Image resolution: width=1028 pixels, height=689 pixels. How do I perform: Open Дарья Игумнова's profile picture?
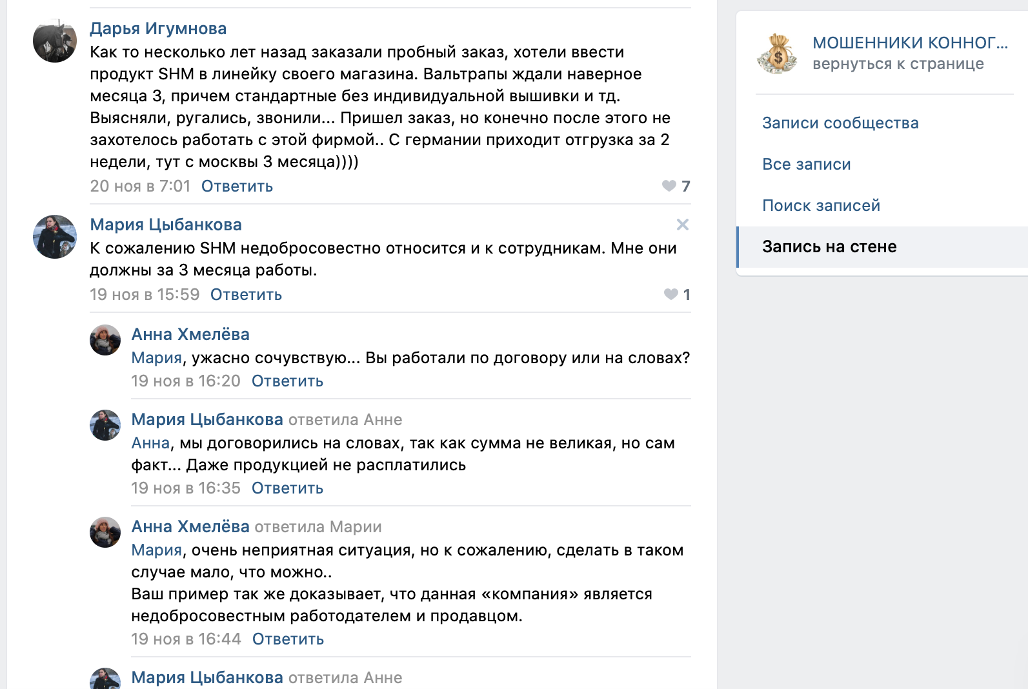tap(55, 41)
